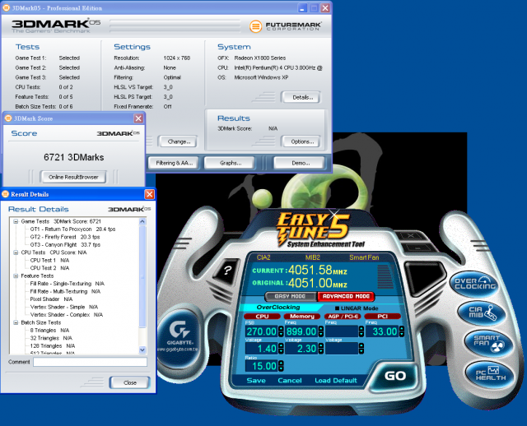Click the Futuremark Corporation logo
527x426 pixels.
tap(286, 26)
